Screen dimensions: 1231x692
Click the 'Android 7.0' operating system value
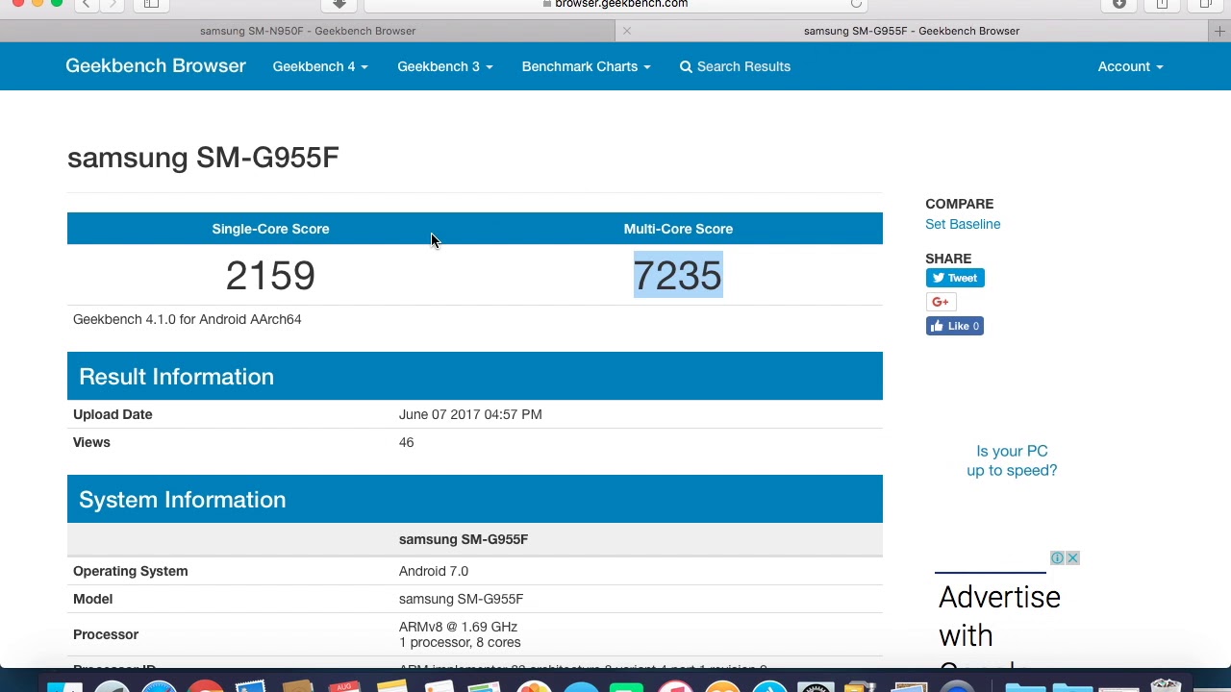tap(434, 571)
